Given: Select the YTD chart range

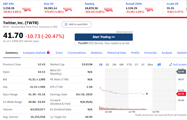Looking at the screenshot, I should tap(129, 65).
